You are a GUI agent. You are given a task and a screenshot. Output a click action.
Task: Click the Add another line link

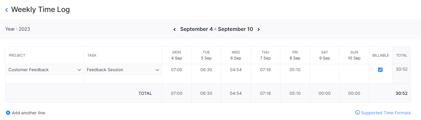click(28, 113)
